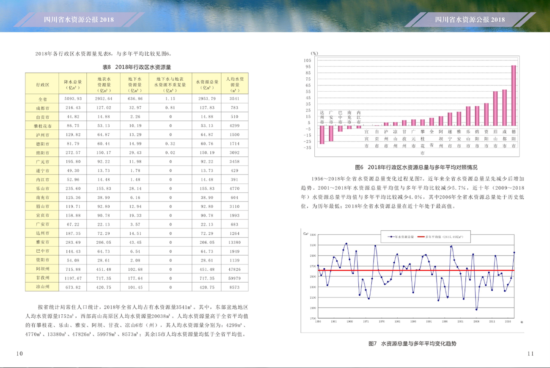This screenshot has height=368, width=550.
Task: Click the "降水总量" column header
Action: (x=73, y=84)
